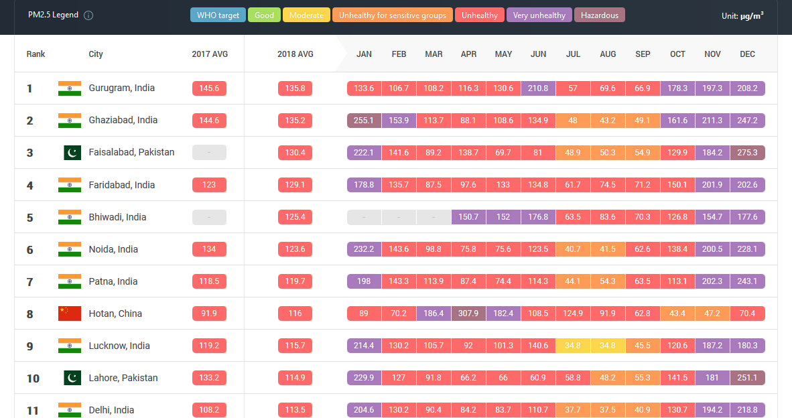Click India flag next to Gurugram
The width and height of the screenshot is (792, 418).
pyautogui.click(x=70, y=88)
